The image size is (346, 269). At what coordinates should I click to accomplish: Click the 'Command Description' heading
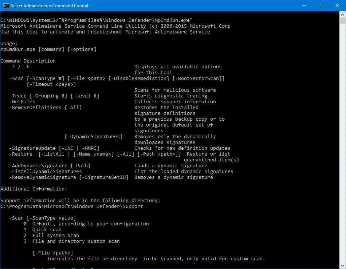pos(28,61)
